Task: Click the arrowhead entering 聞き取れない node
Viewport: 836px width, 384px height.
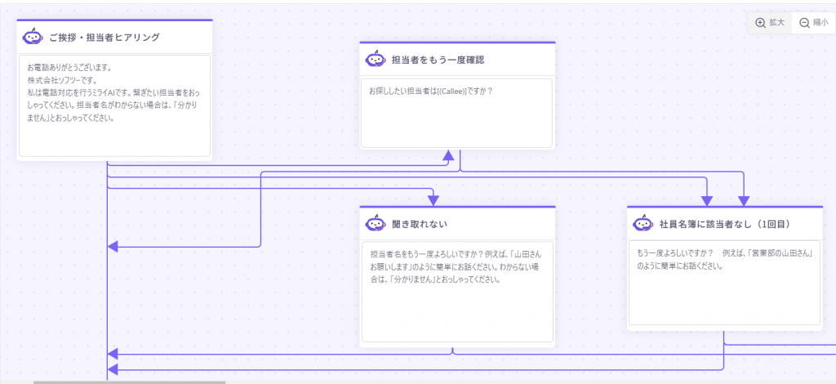Action: coord(434,200)
